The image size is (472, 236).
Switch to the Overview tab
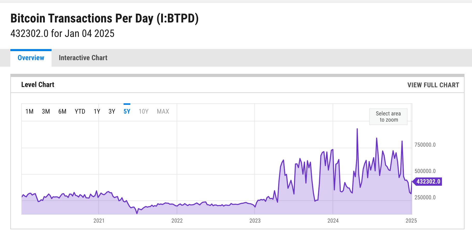31,58
